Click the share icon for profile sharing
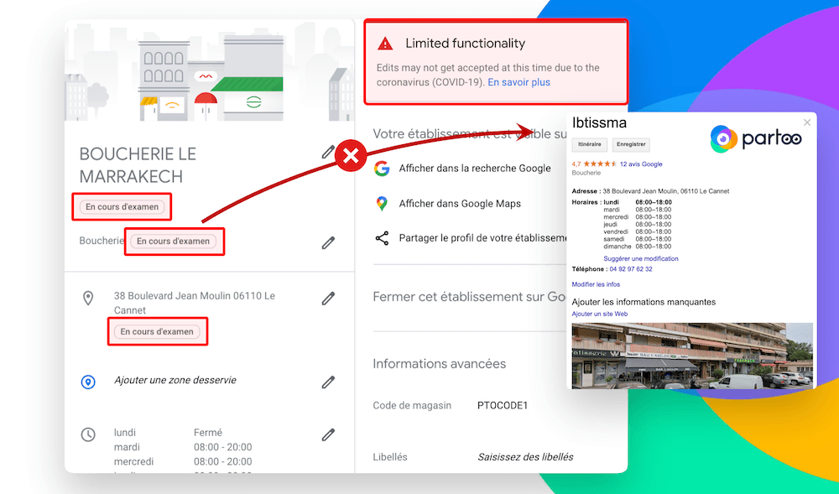 click(382, 238)
